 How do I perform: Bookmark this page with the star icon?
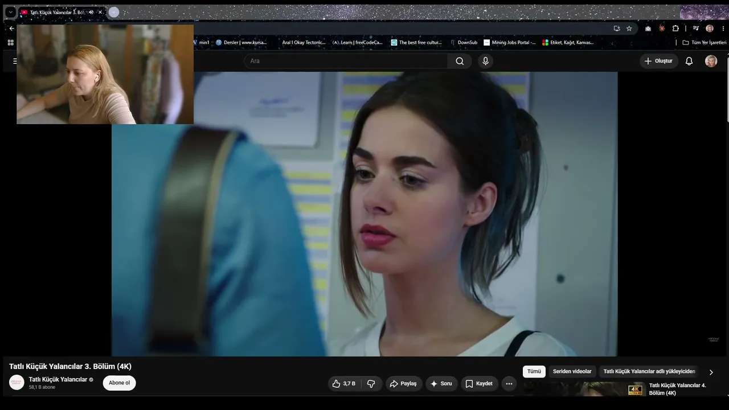pos(629,28)
